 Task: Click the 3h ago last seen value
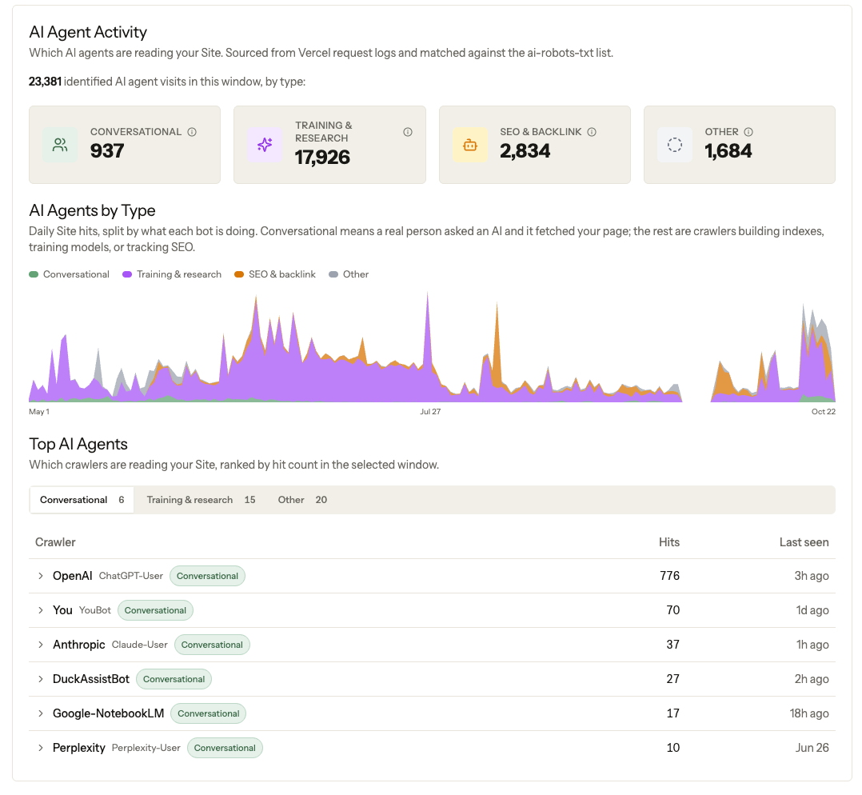click(812, 576)
